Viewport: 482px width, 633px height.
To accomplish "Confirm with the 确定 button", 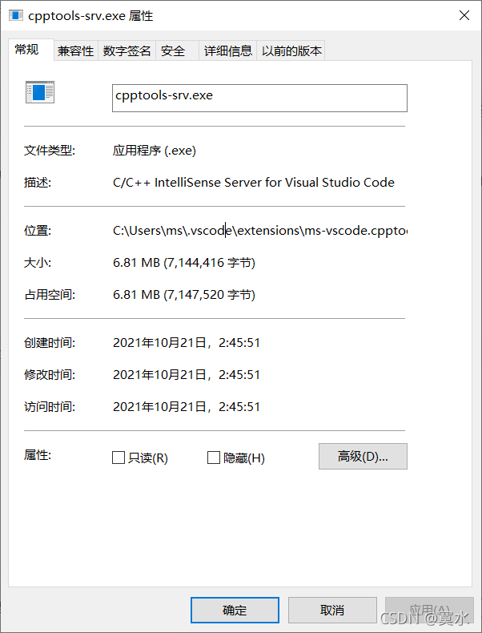I will tap(235, 610).
